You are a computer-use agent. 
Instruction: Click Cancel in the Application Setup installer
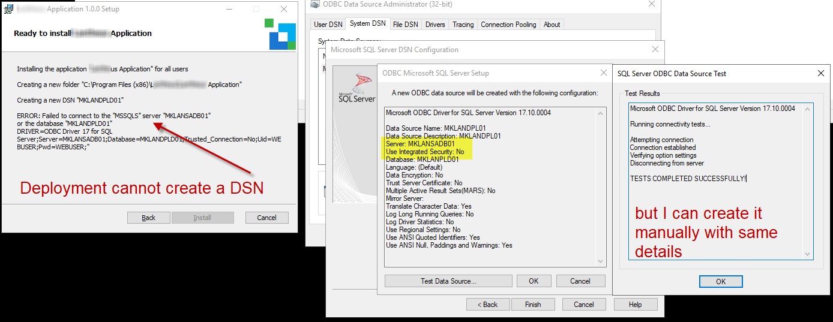tap(266, 218)
